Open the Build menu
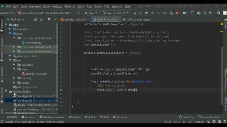The width and height of the screenshot is (227, 127). 81,6
